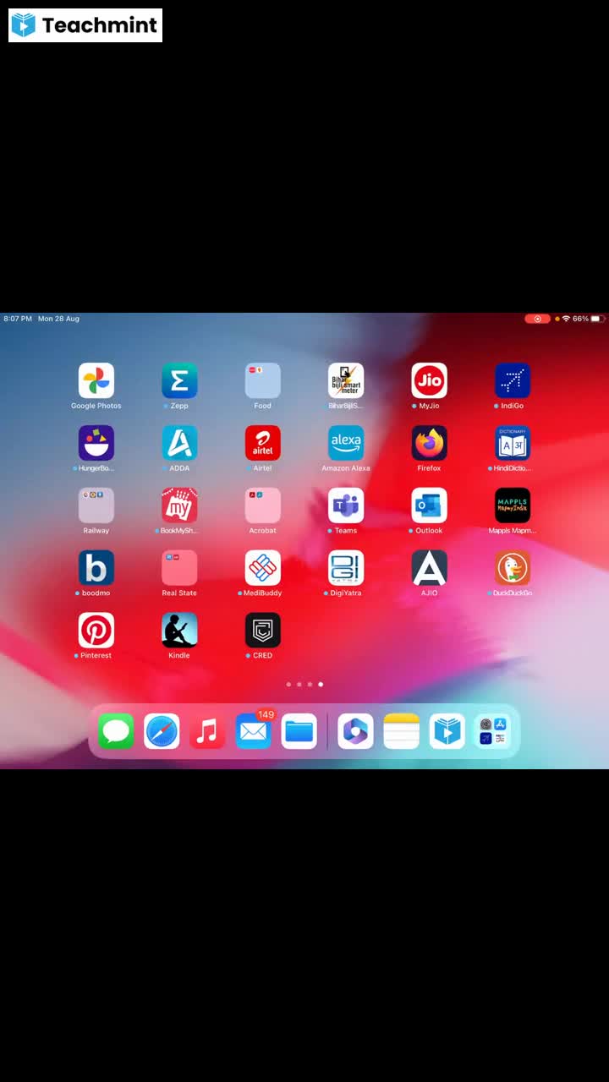Open the Railway folder
This screenshot has height=1082, width=609.
tap(96, 505)
